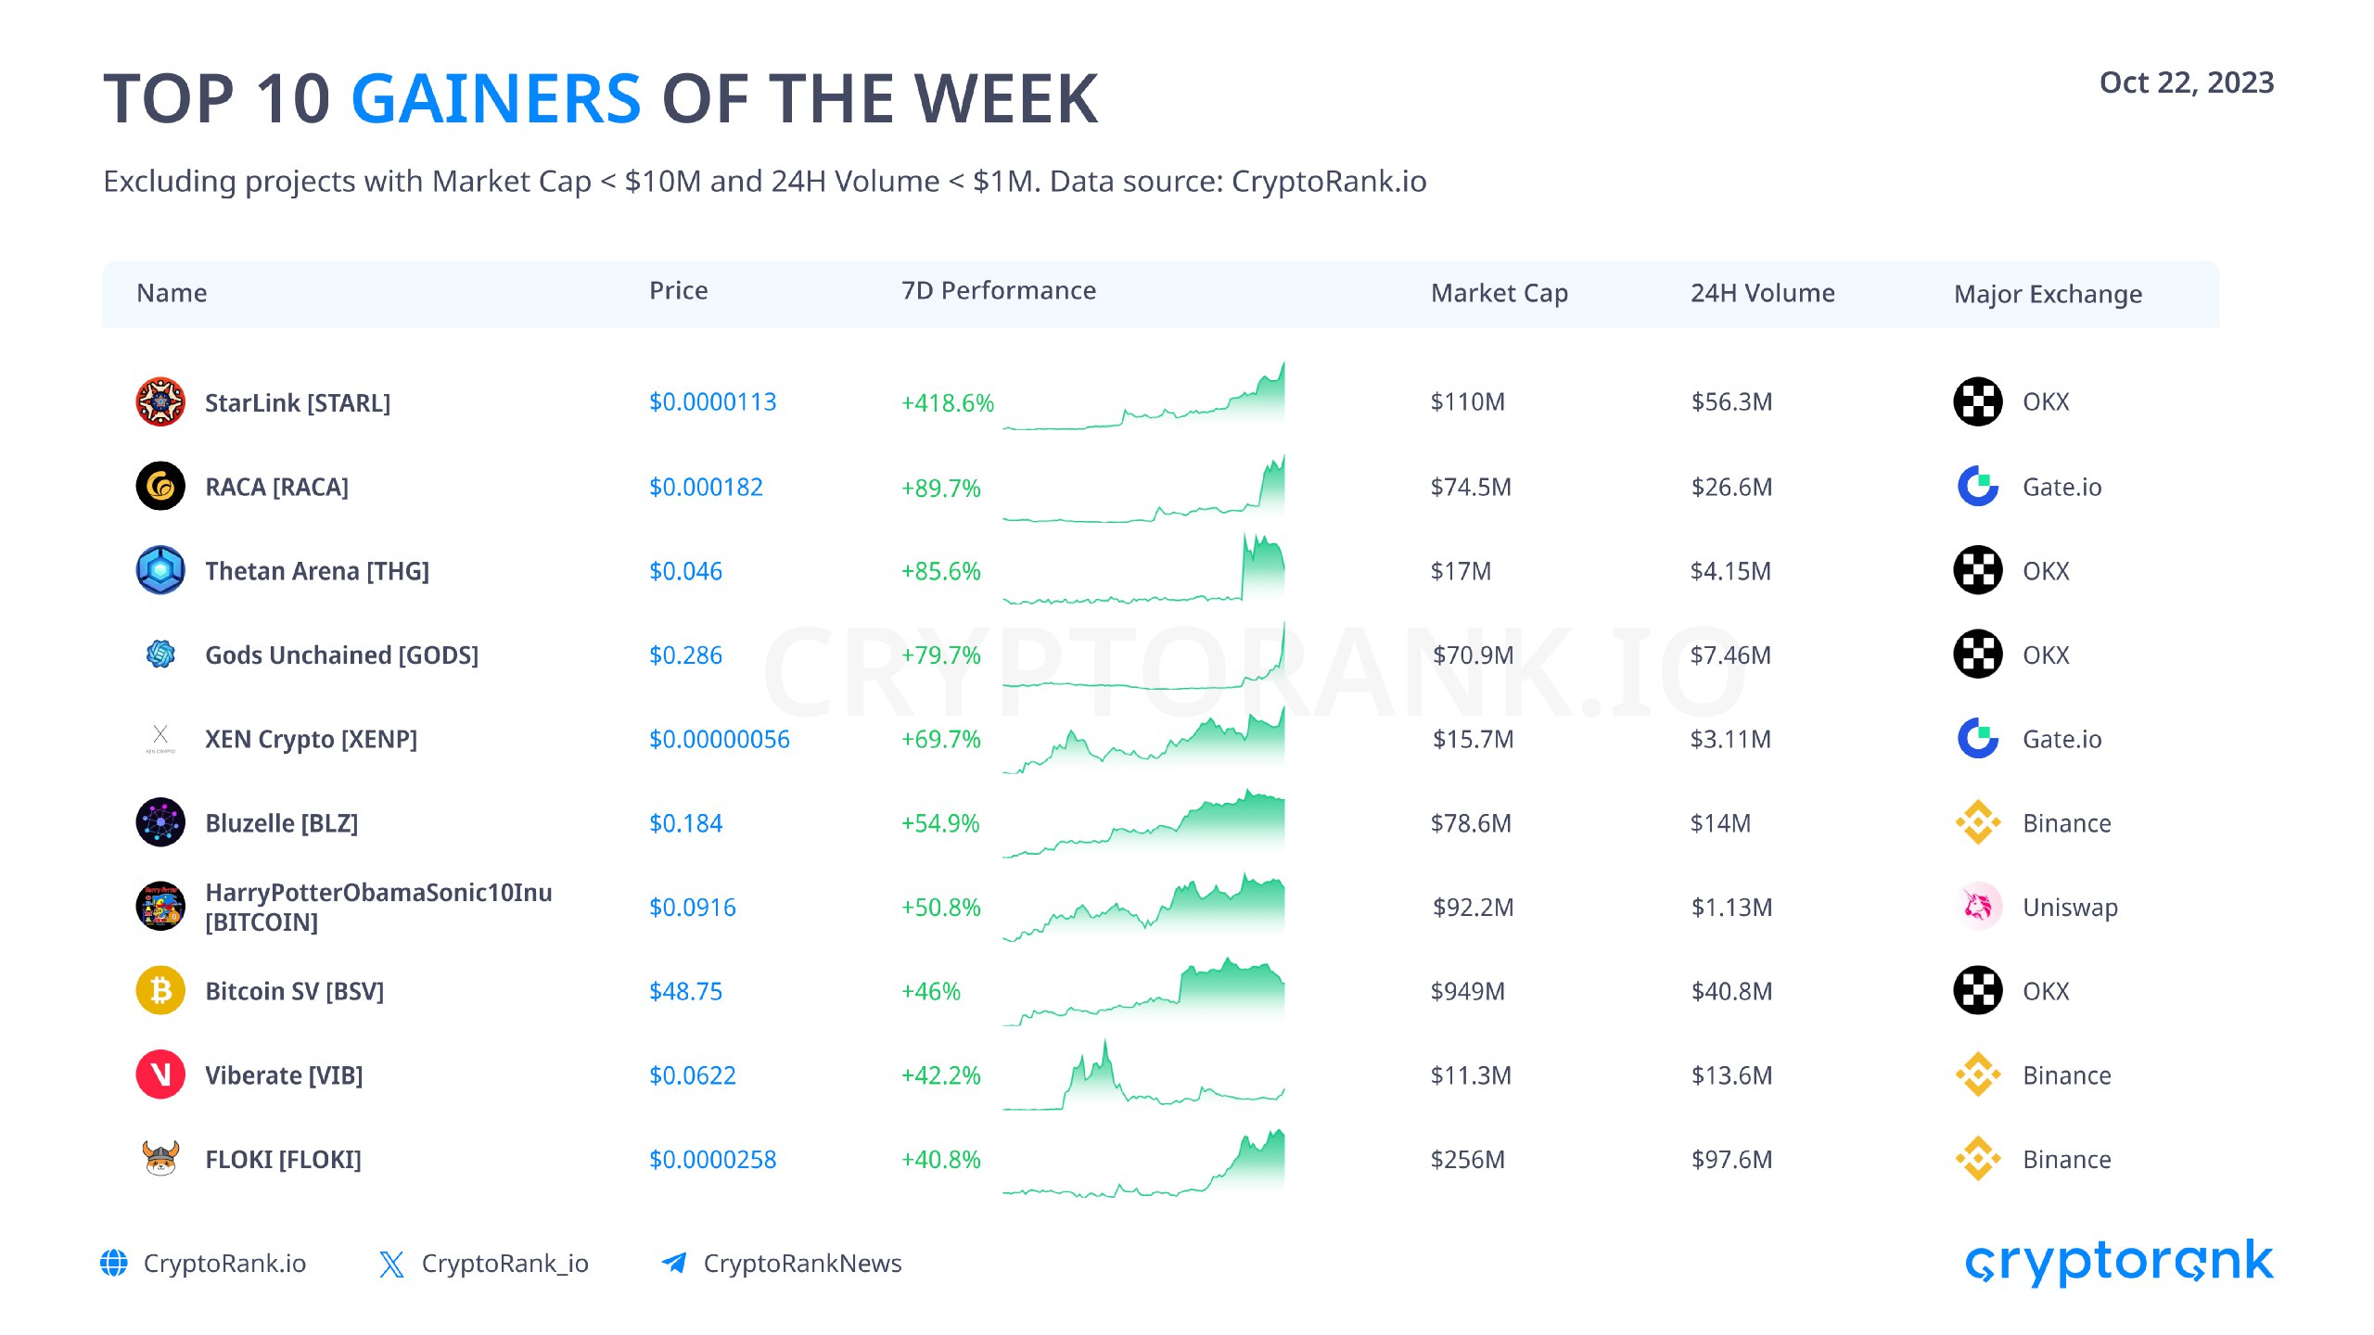Click the Thetan Arena hexagon icon
Screen dimensions: 2374x1335
pos(160,570)
